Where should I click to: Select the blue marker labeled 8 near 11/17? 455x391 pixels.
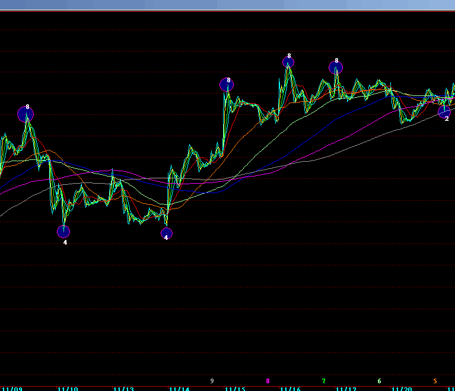336,68
